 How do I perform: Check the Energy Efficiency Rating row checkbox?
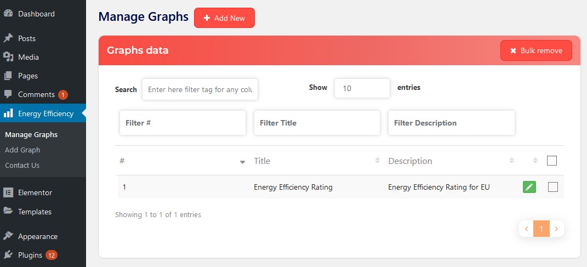552,187
